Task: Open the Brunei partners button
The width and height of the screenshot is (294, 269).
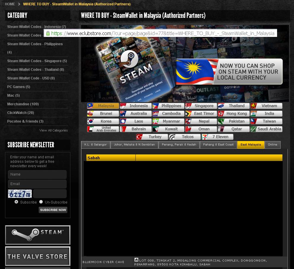Action: click(x=103, y=113)
